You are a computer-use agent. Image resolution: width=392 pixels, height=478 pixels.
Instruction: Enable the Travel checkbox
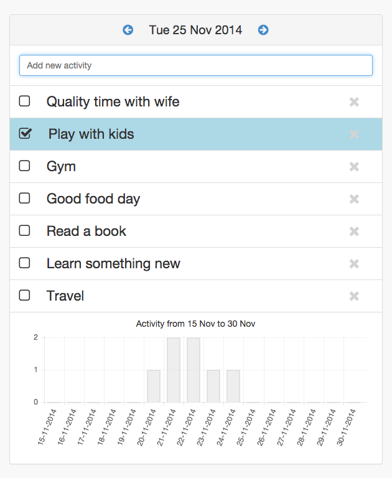[x=24, y=296]
